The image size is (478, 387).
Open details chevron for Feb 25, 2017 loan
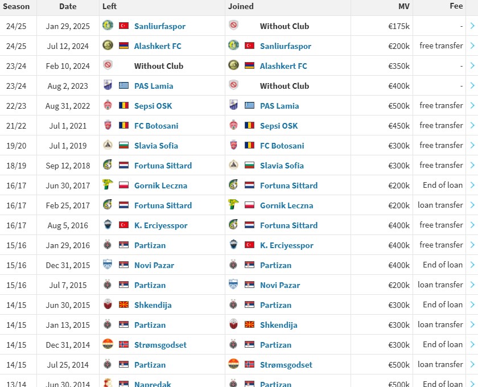[472, 205]
